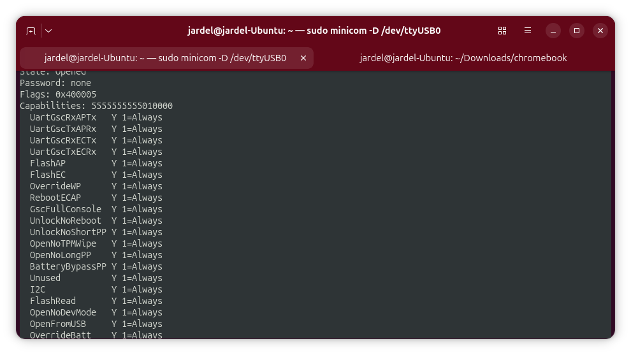The image size is (631, 355).
Task: Click the OverrideWP capability row
Action: click(96, 186)
